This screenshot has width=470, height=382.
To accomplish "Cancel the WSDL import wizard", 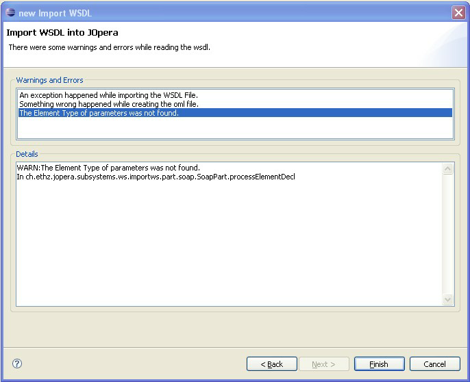I will coord(434,364).
